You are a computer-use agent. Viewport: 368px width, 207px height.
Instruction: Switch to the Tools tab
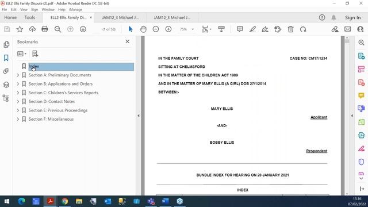pyautogui.click(x=30, y=18)
